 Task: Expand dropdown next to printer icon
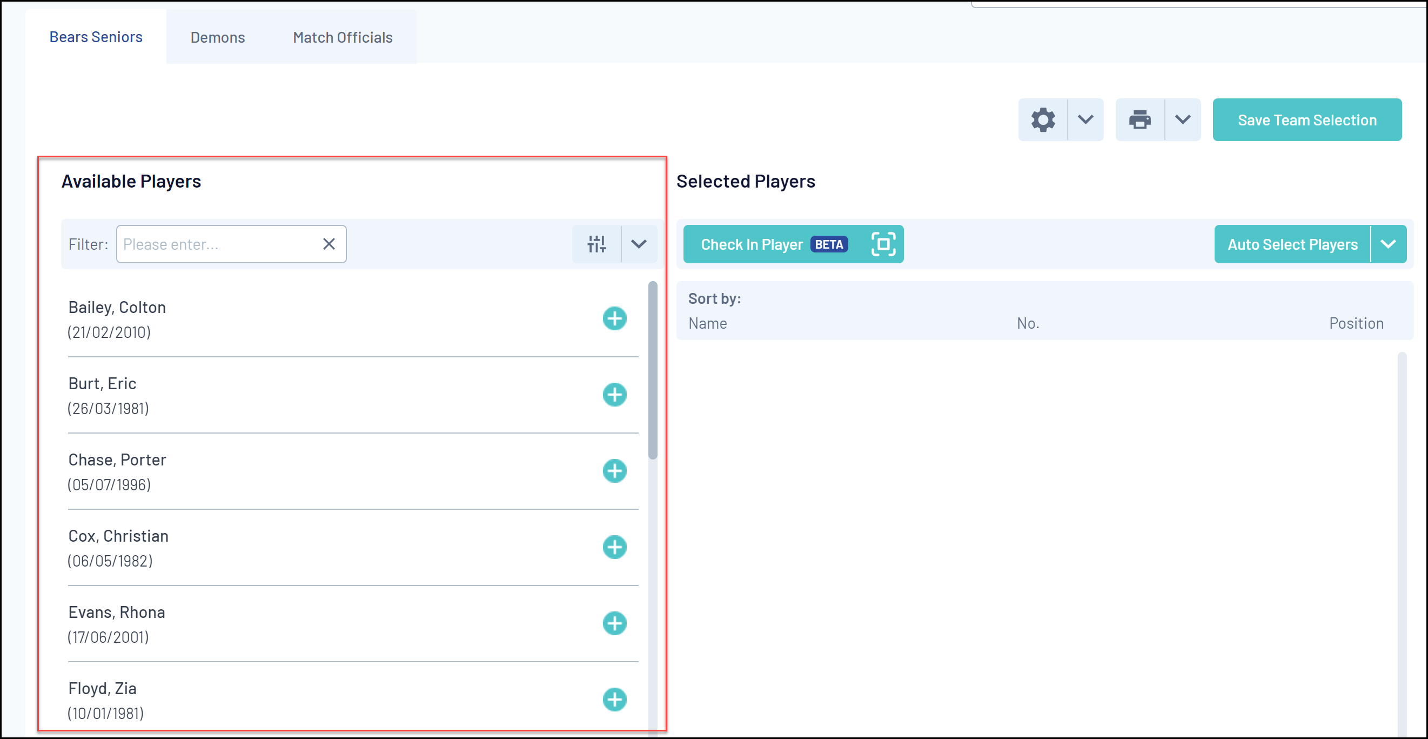(1182, 120)
